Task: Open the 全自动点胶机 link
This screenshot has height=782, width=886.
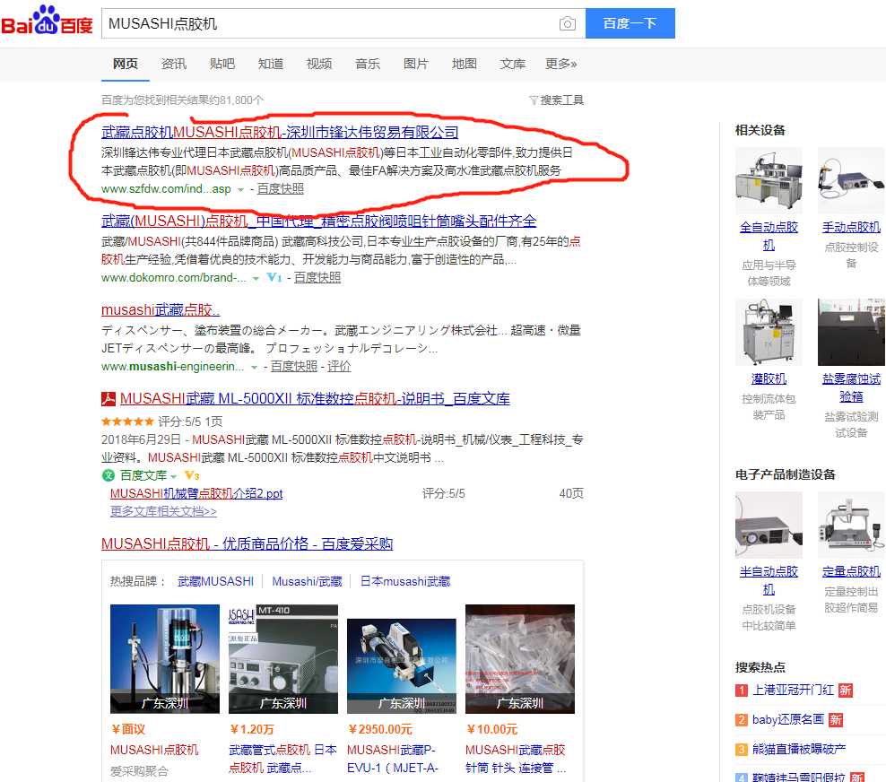Action: (x=769, y=236)
